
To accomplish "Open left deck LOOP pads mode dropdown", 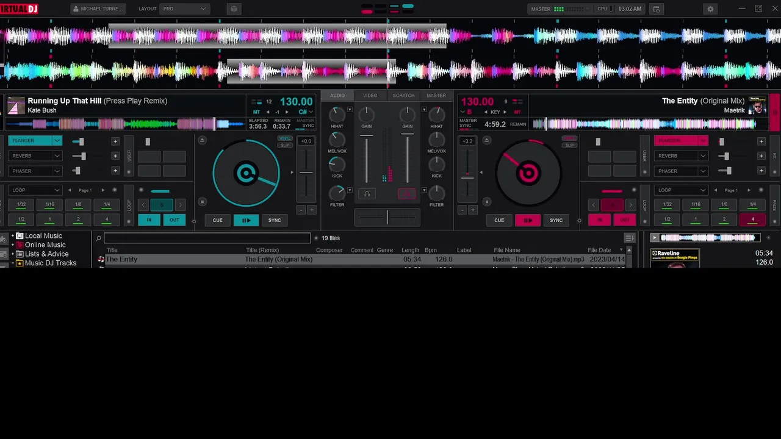I will [x=35, y=190].
